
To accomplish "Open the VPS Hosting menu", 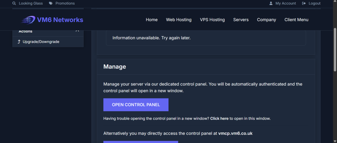I will click(212, 20).
